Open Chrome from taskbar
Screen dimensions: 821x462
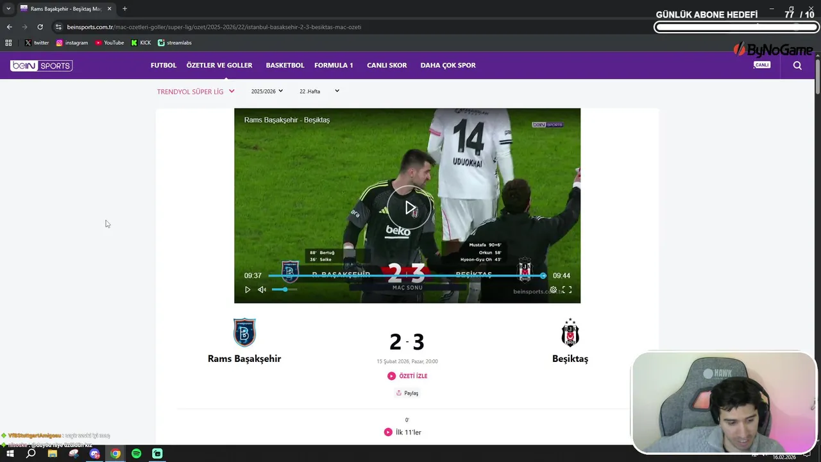pos(115,454)
